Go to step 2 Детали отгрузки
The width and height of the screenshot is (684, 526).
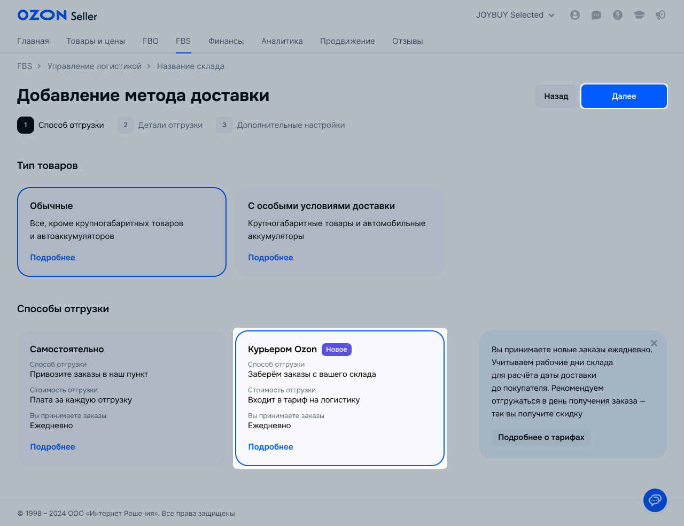160,125
